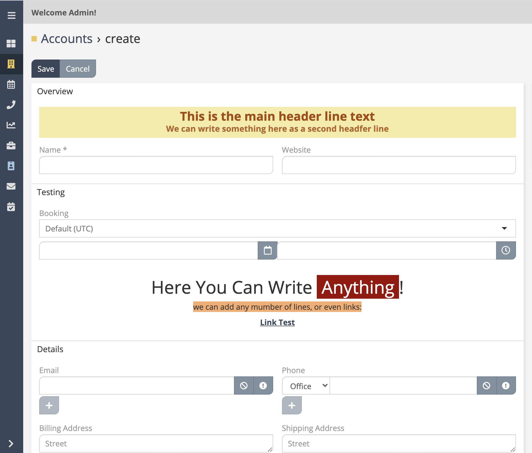The image size is (532, 453).
Task: Toggle the Email field opted-out icon
Action: (244, 385)
